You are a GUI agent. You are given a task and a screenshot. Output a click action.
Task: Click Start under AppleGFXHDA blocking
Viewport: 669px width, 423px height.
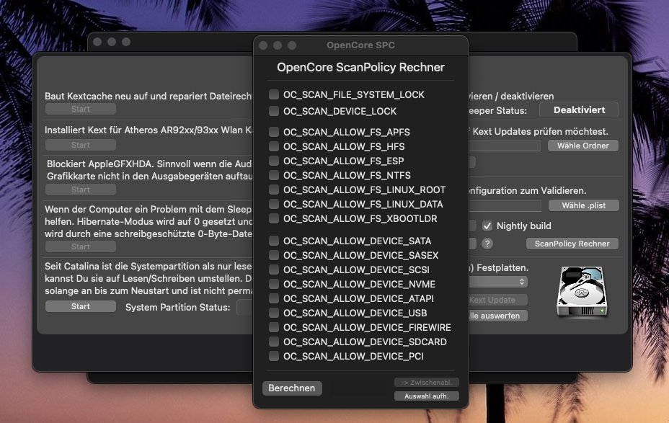(80, 190)
